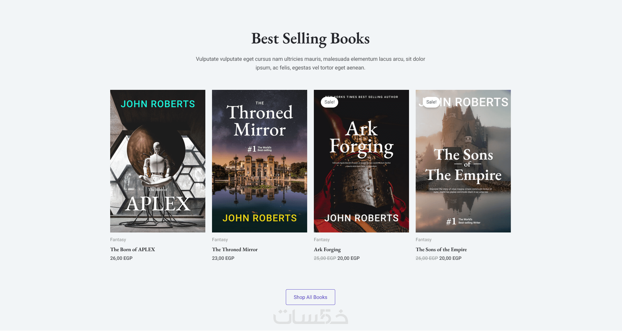622x331 pixels.
Task: Click Fantasy category under The Throned Mirror
Action: pos(220,239)
